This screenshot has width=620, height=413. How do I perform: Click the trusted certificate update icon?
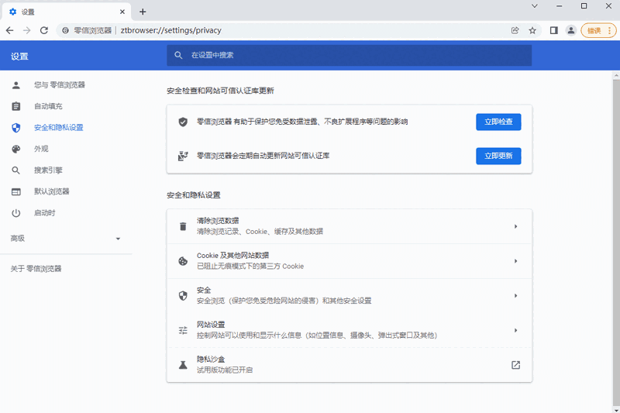click(x=183, y=156)
